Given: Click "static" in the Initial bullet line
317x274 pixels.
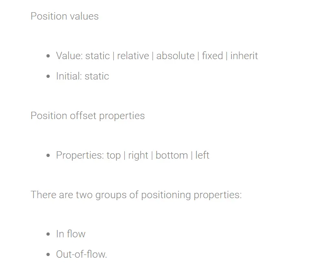Looking at the screenshot, I should tap(97, 76).
